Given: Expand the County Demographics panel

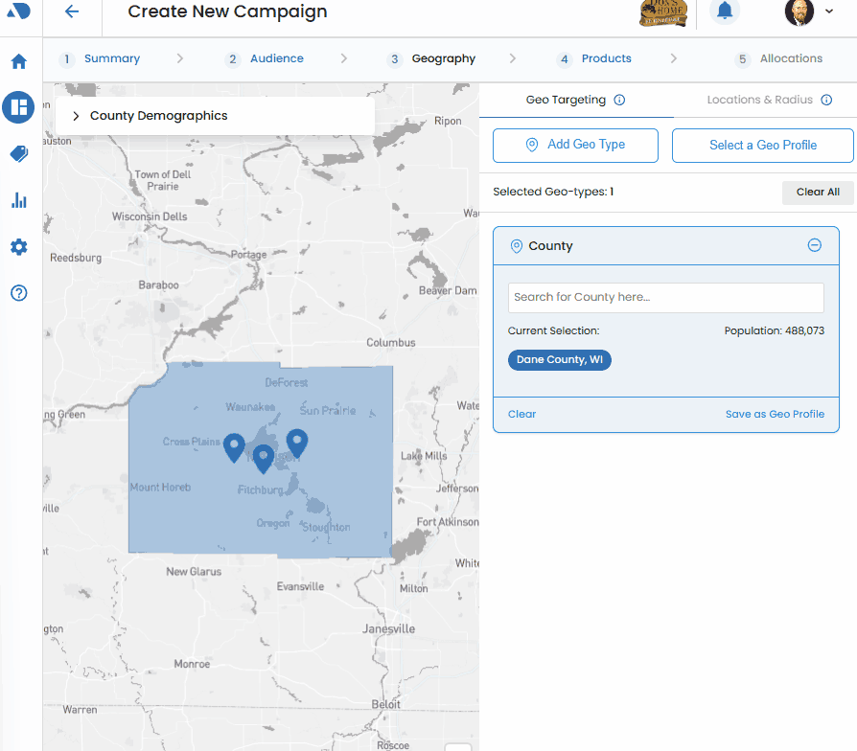Looking at the screenshot, I should [76, 116].
